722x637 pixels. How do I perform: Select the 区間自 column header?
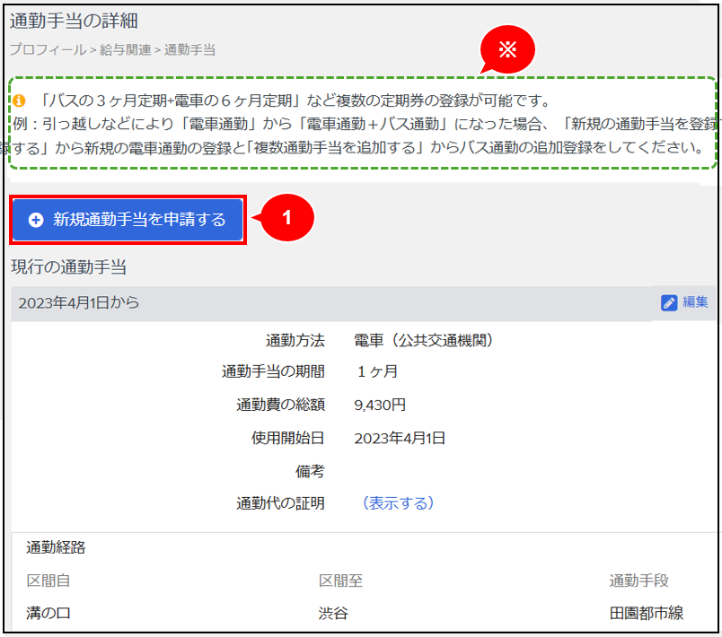click(x=48, y=581)
